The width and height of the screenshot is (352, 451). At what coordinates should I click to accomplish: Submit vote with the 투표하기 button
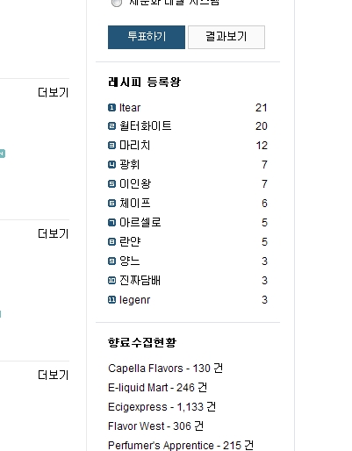(x=147, y=37)
